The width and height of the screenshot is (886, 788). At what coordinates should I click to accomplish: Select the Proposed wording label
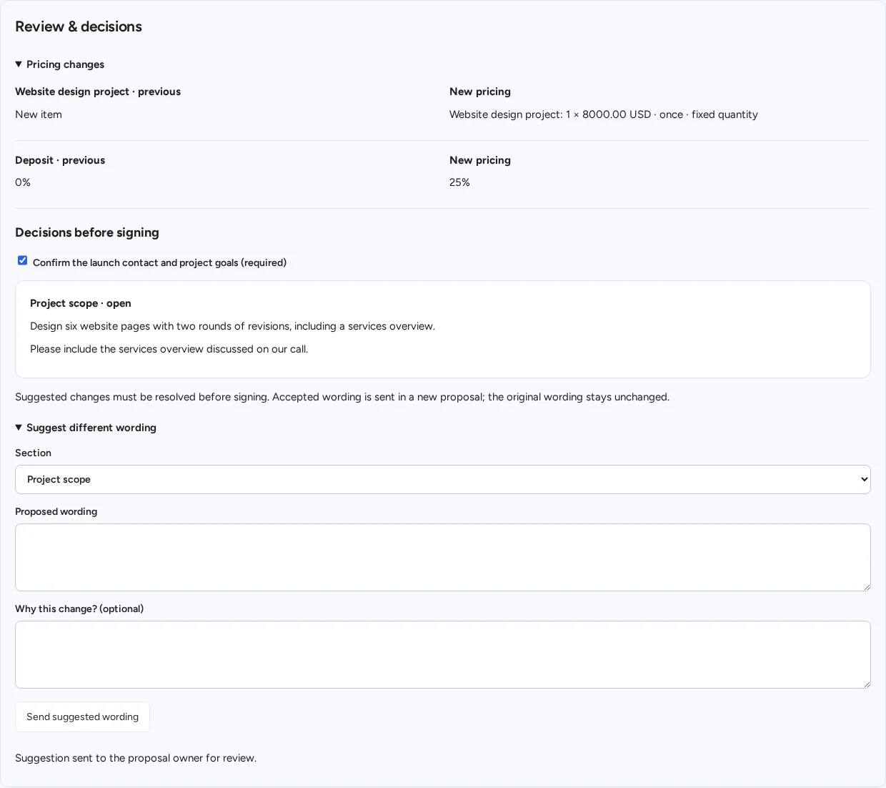[x=56, y=511]
